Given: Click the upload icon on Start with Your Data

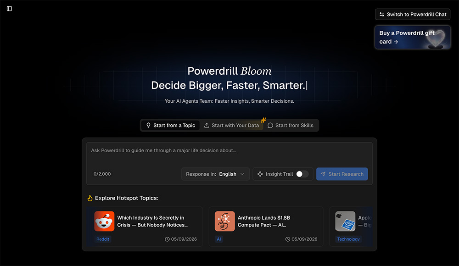Looking at the screenshot, I should [207, 125].
